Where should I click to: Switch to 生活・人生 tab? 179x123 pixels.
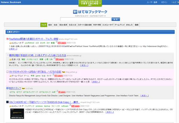coord(72,25)
